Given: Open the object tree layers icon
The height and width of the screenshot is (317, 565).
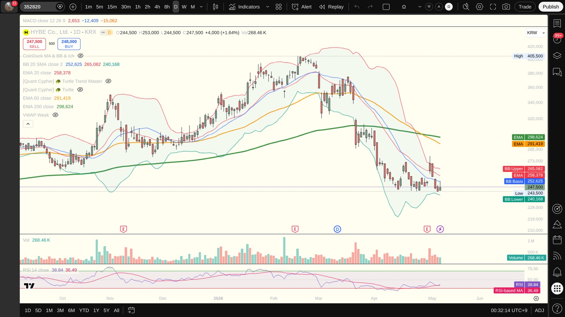Looking at the screenshot, I should tap(557, 56).
